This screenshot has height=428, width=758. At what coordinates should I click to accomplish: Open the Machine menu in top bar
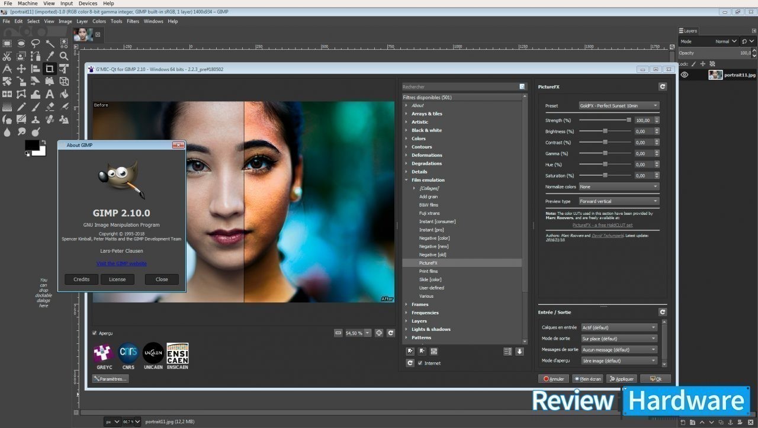tap(27, 4)
